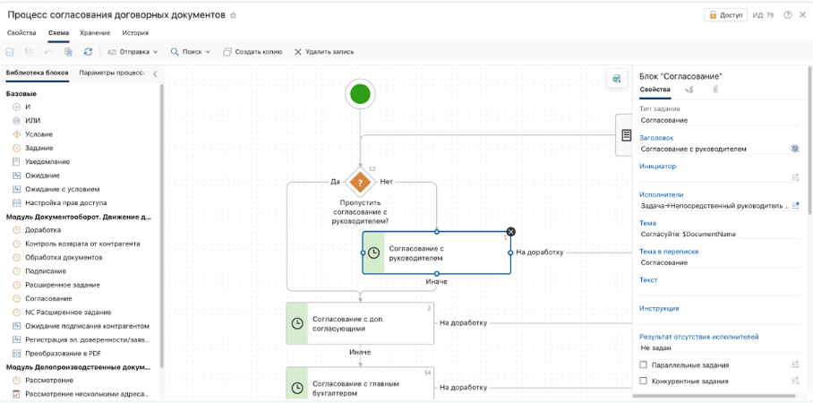Viewport: 813px width, 403px height.
Task: Click the Тема input field
Action: coord(716,234)
